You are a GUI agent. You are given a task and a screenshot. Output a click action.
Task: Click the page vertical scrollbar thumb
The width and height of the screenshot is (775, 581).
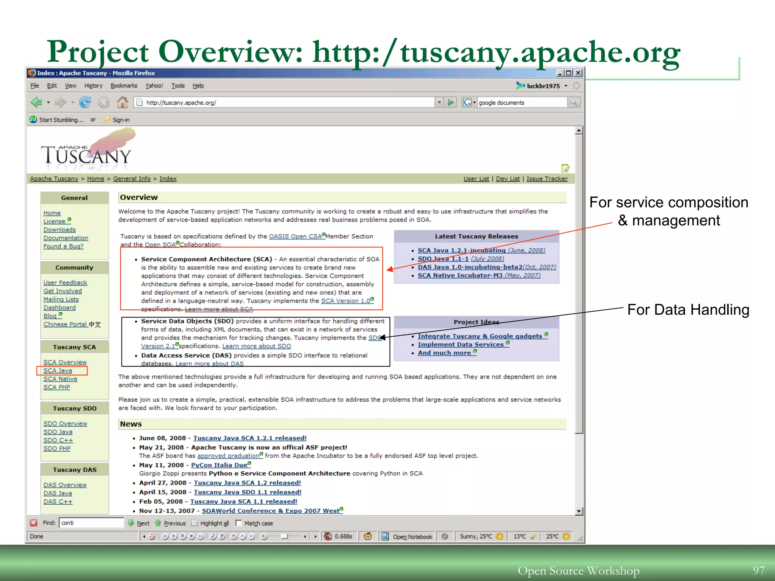coord(579,284)
